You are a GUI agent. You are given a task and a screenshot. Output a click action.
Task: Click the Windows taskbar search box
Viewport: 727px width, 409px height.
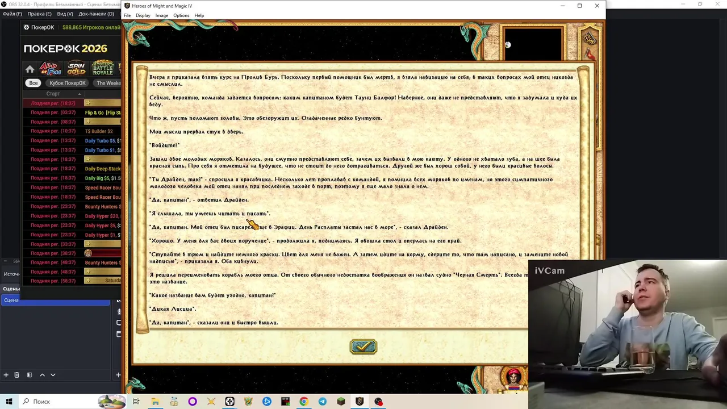point(72,402)
